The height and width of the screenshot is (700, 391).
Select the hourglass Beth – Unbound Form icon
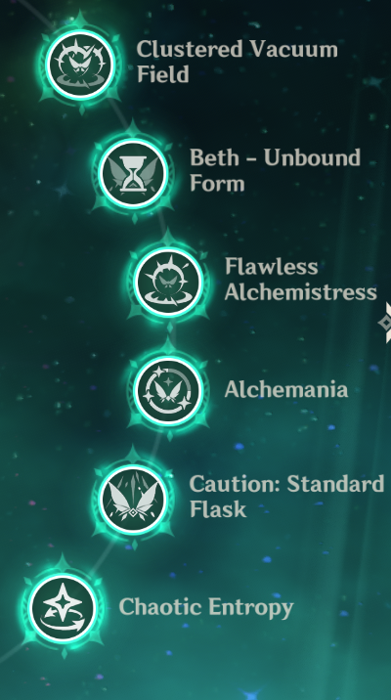click(133, 173)
